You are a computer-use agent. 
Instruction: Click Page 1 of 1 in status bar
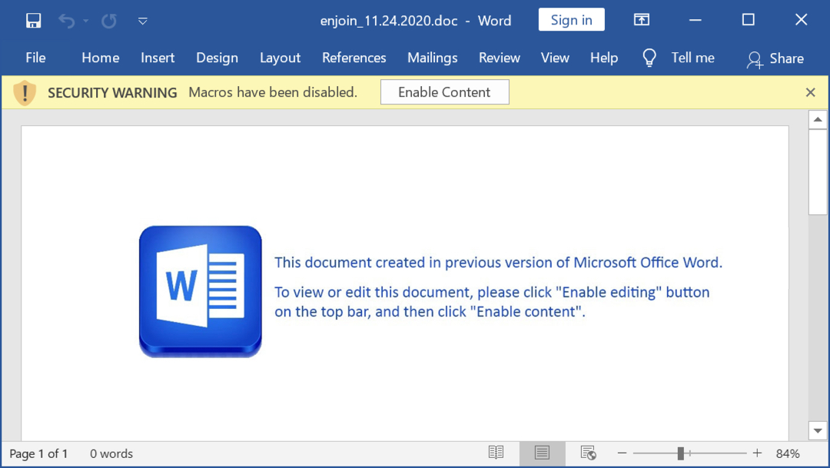coord(38,453)
